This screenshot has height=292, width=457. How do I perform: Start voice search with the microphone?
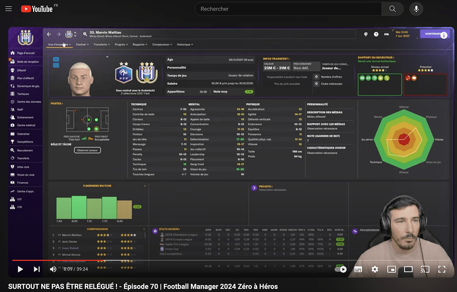[x=416, y=9]
